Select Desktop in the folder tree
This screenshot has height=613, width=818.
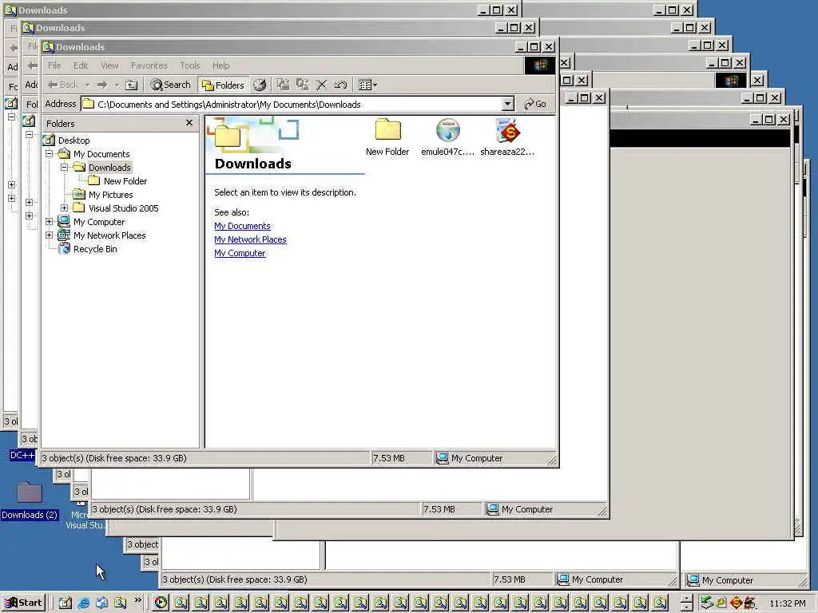(x=74, y=140)
